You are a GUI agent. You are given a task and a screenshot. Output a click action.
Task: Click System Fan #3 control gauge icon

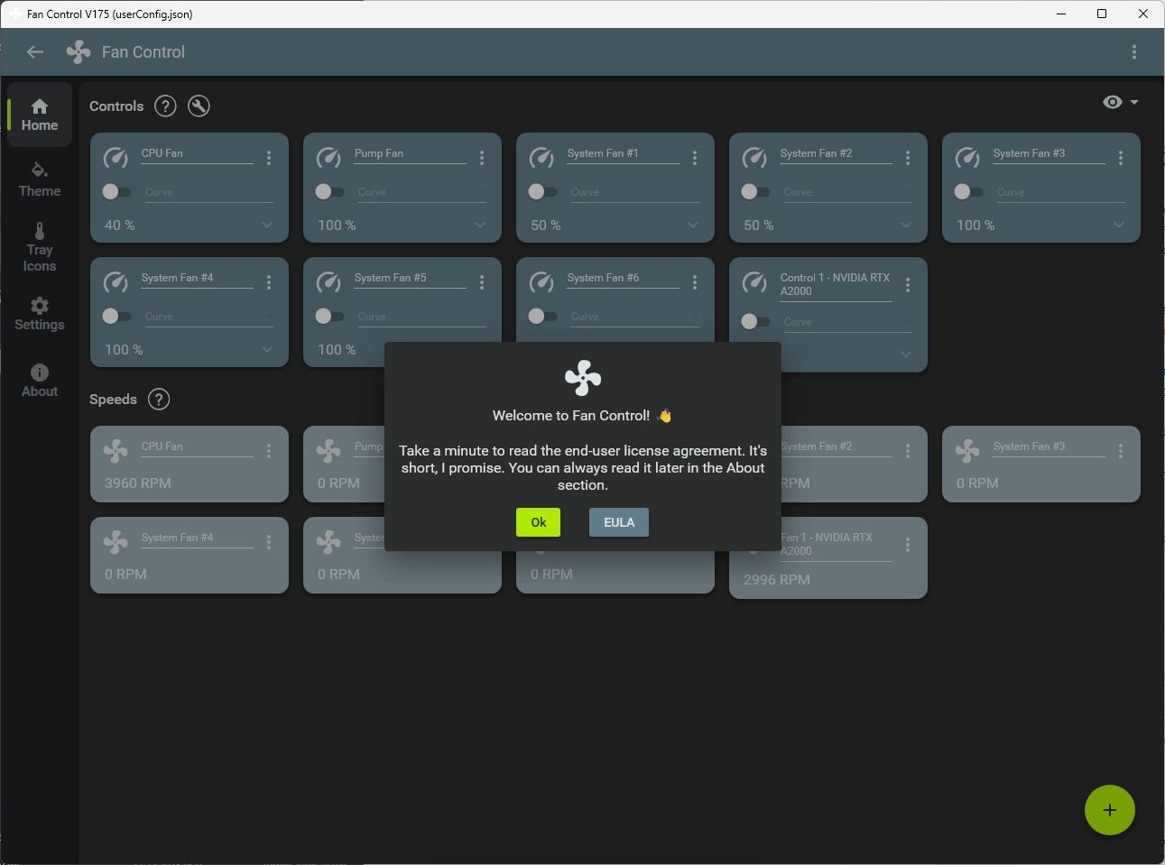pos(967,158)
